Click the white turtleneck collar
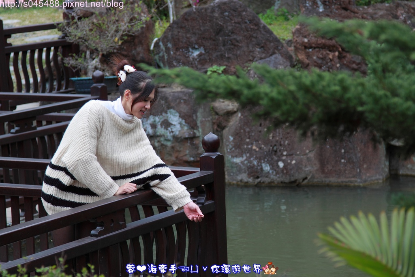 [120, 109]
